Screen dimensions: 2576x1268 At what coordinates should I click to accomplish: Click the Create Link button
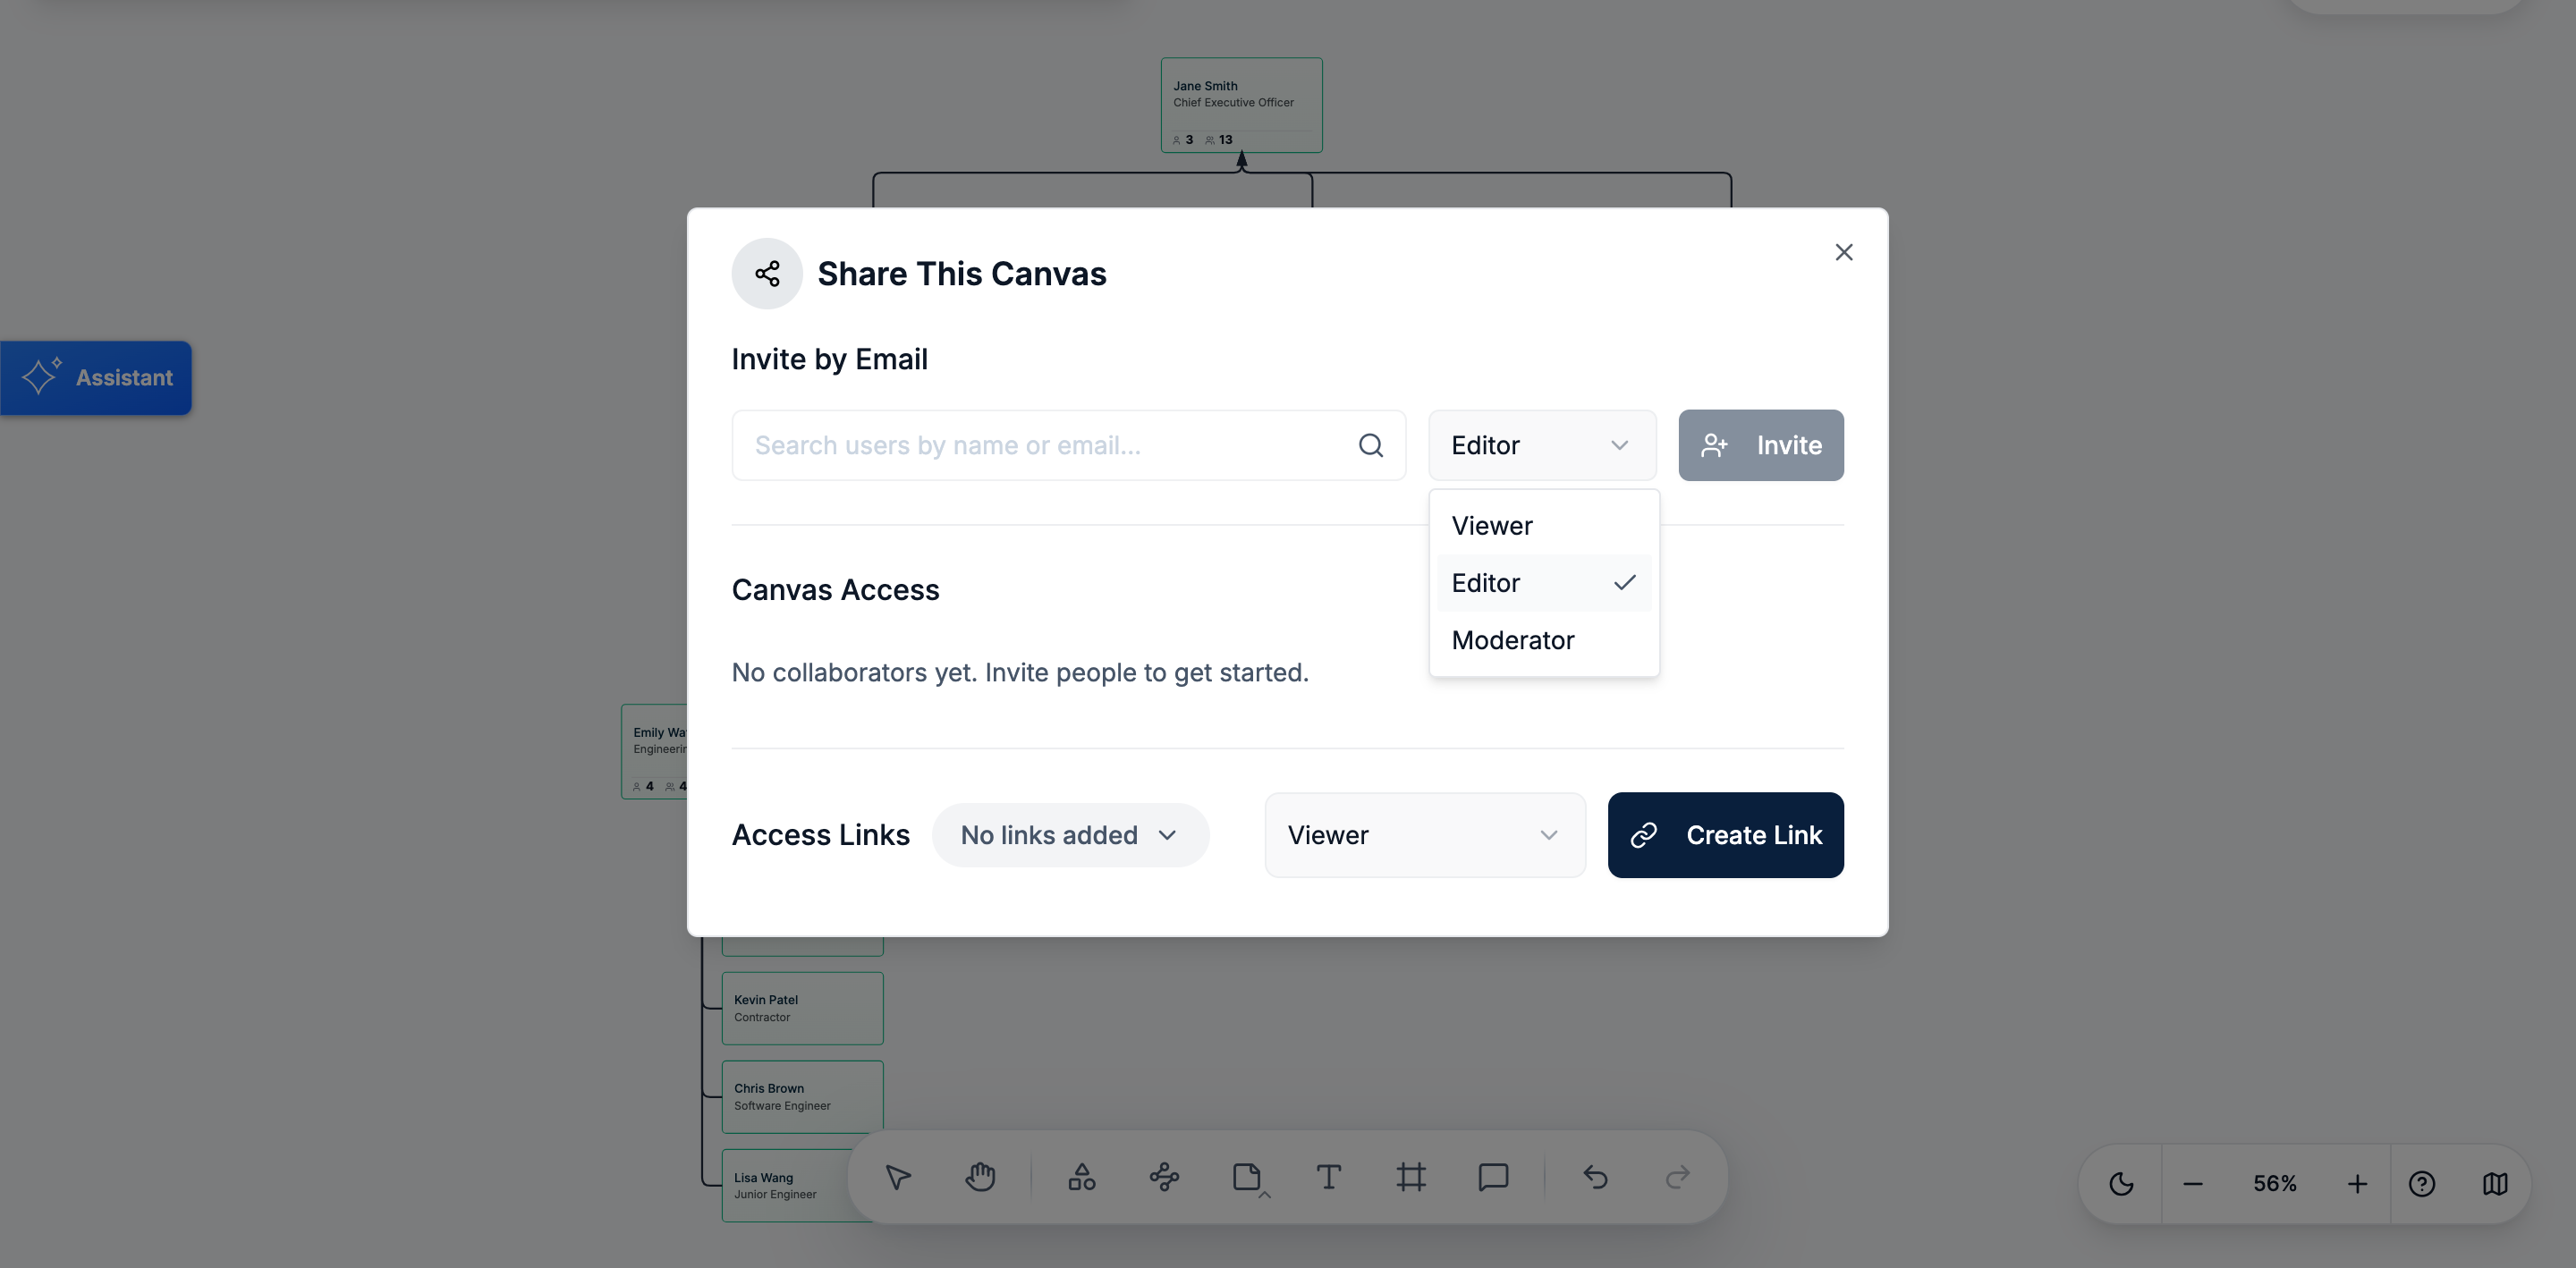pyautogui.click(x=1725, y=835)
